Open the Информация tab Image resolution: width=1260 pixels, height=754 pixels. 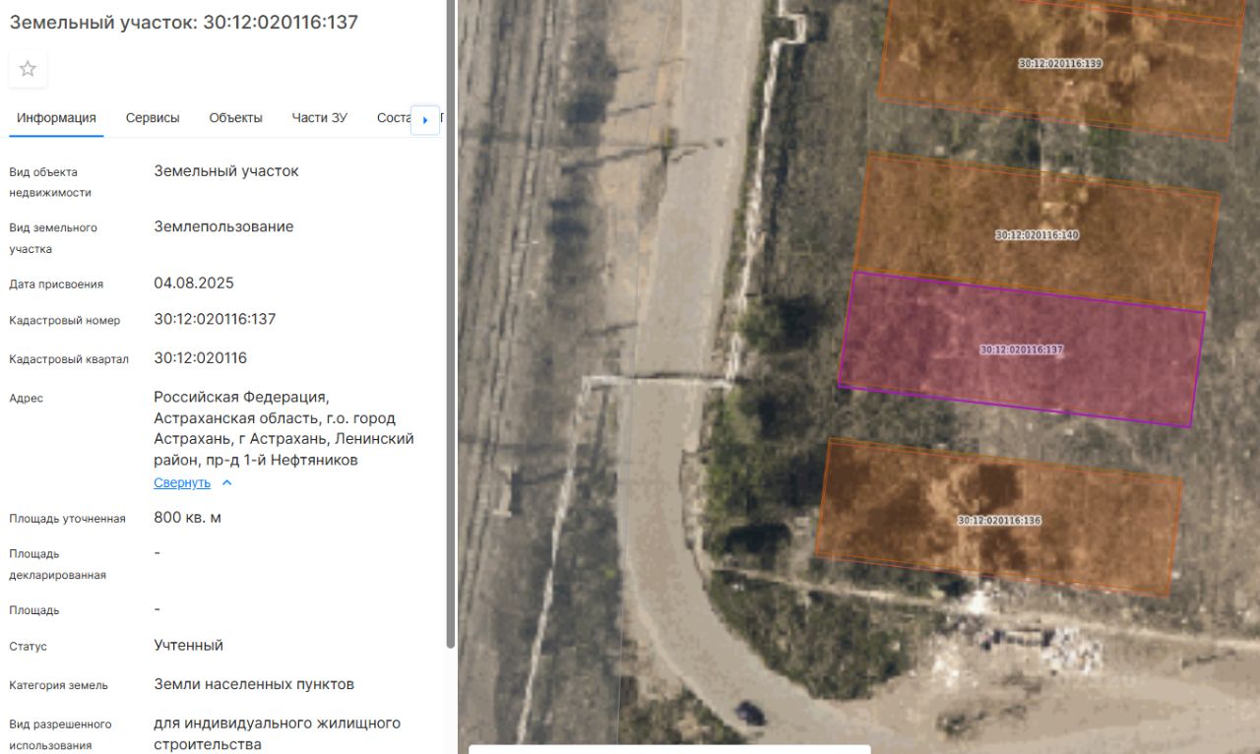point(56,118)
